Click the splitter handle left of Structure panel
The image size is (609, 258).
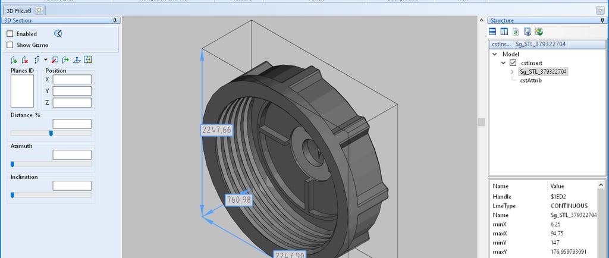(x=482, y=122)
